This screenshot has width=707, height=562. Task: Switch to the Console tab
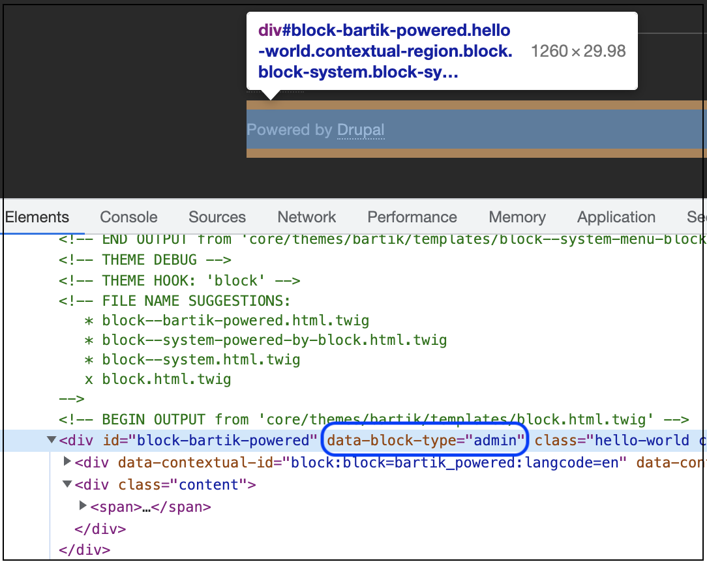(x=128, y=217)
